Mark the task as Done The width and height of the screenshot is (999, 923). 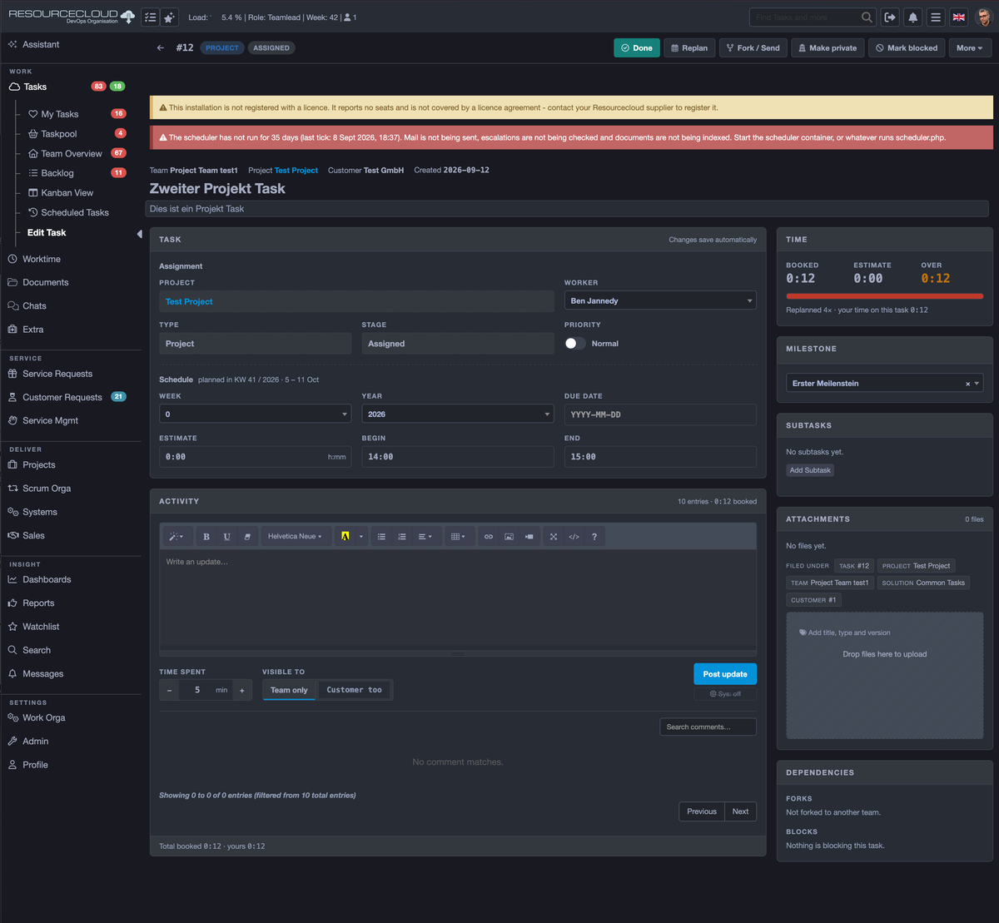pyautogui.click(x=637, y=48)
